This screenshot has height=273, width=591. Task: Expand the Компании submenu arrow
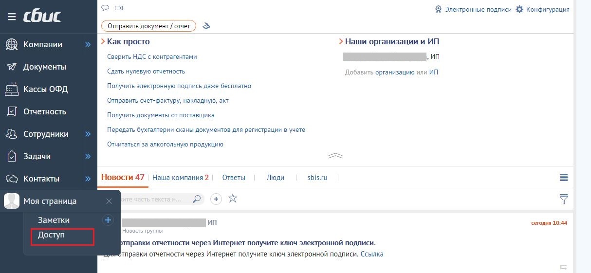(x=88, y=44)
